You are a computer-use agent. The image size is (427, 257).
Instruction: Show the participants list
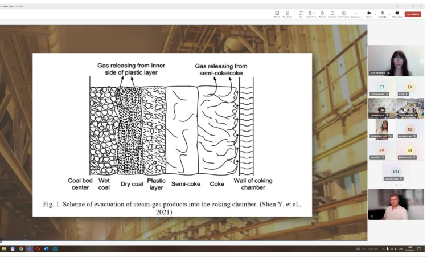(x=311, y=13)
